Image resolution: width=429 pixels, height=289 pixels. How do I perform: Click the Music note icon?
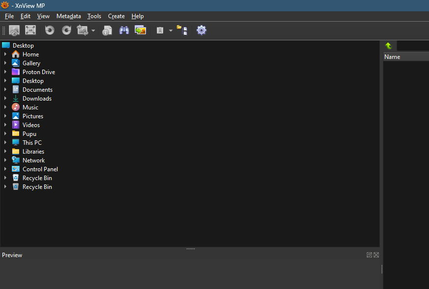(x=16, y=107)
